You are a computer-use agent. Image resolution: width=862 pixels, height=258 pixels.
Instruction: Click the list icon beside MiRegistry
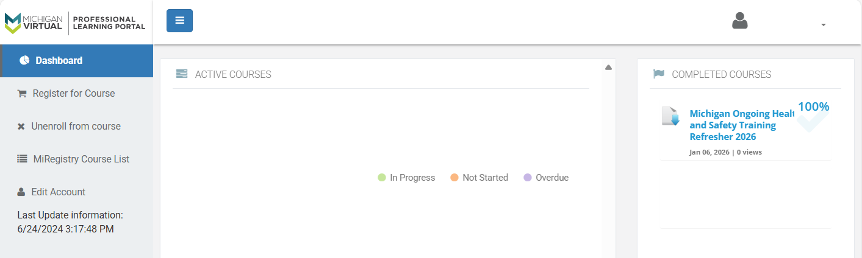point(22,159)
